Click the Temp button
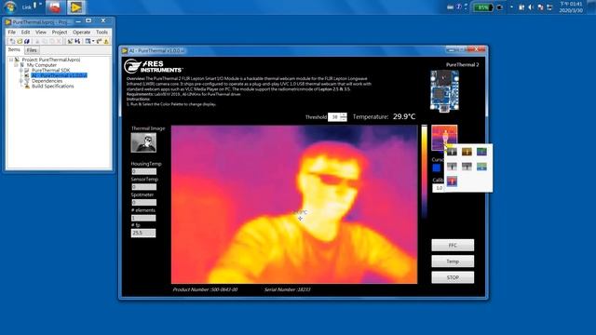This screenshot has width=596, height=335. (x=453, y=261)
